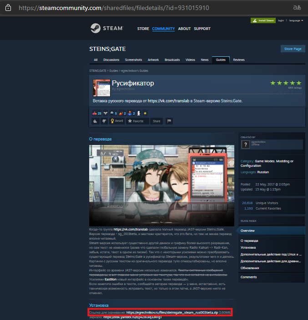The width and height of the screenshot is (308, 320).
Task: Click the Award button
Action: pyautogui.click(x=117, y=121)
